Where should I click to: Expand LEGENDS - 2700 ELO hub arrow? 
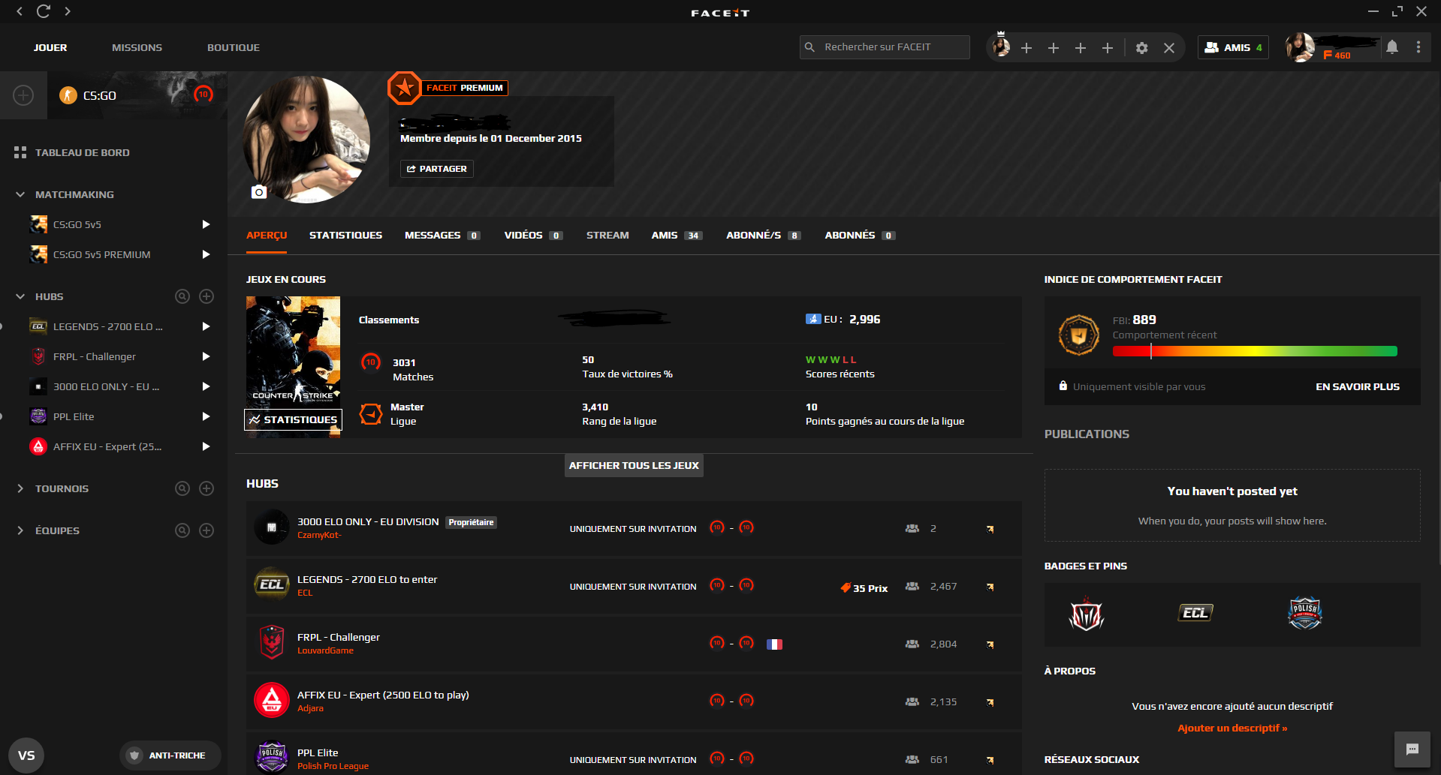pyautogui.click(x=206, y=326)
